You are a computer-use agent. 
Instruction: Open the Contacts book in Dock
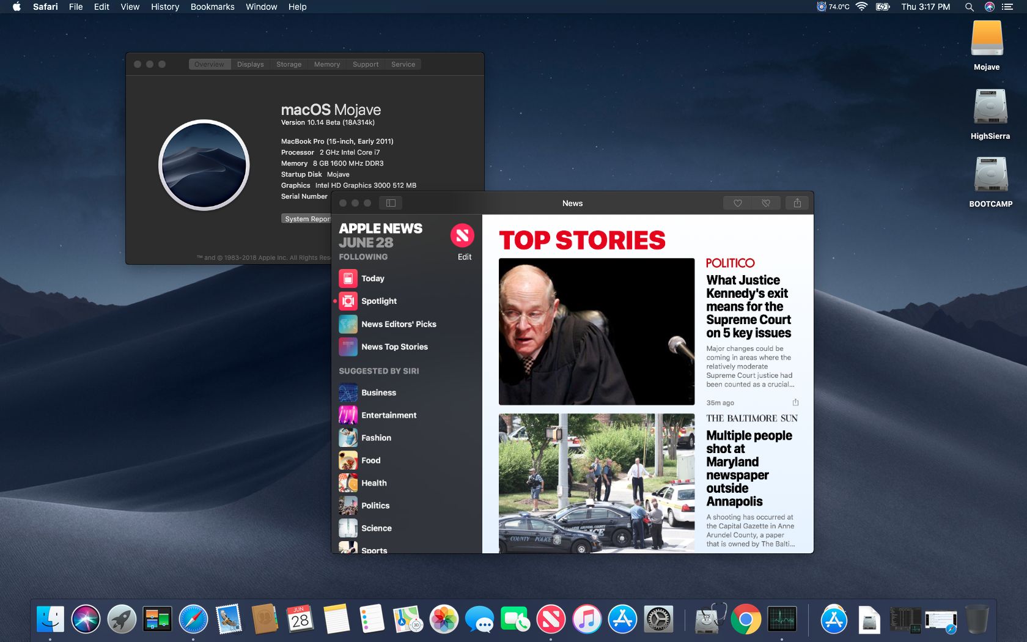(x=265, y=619)
